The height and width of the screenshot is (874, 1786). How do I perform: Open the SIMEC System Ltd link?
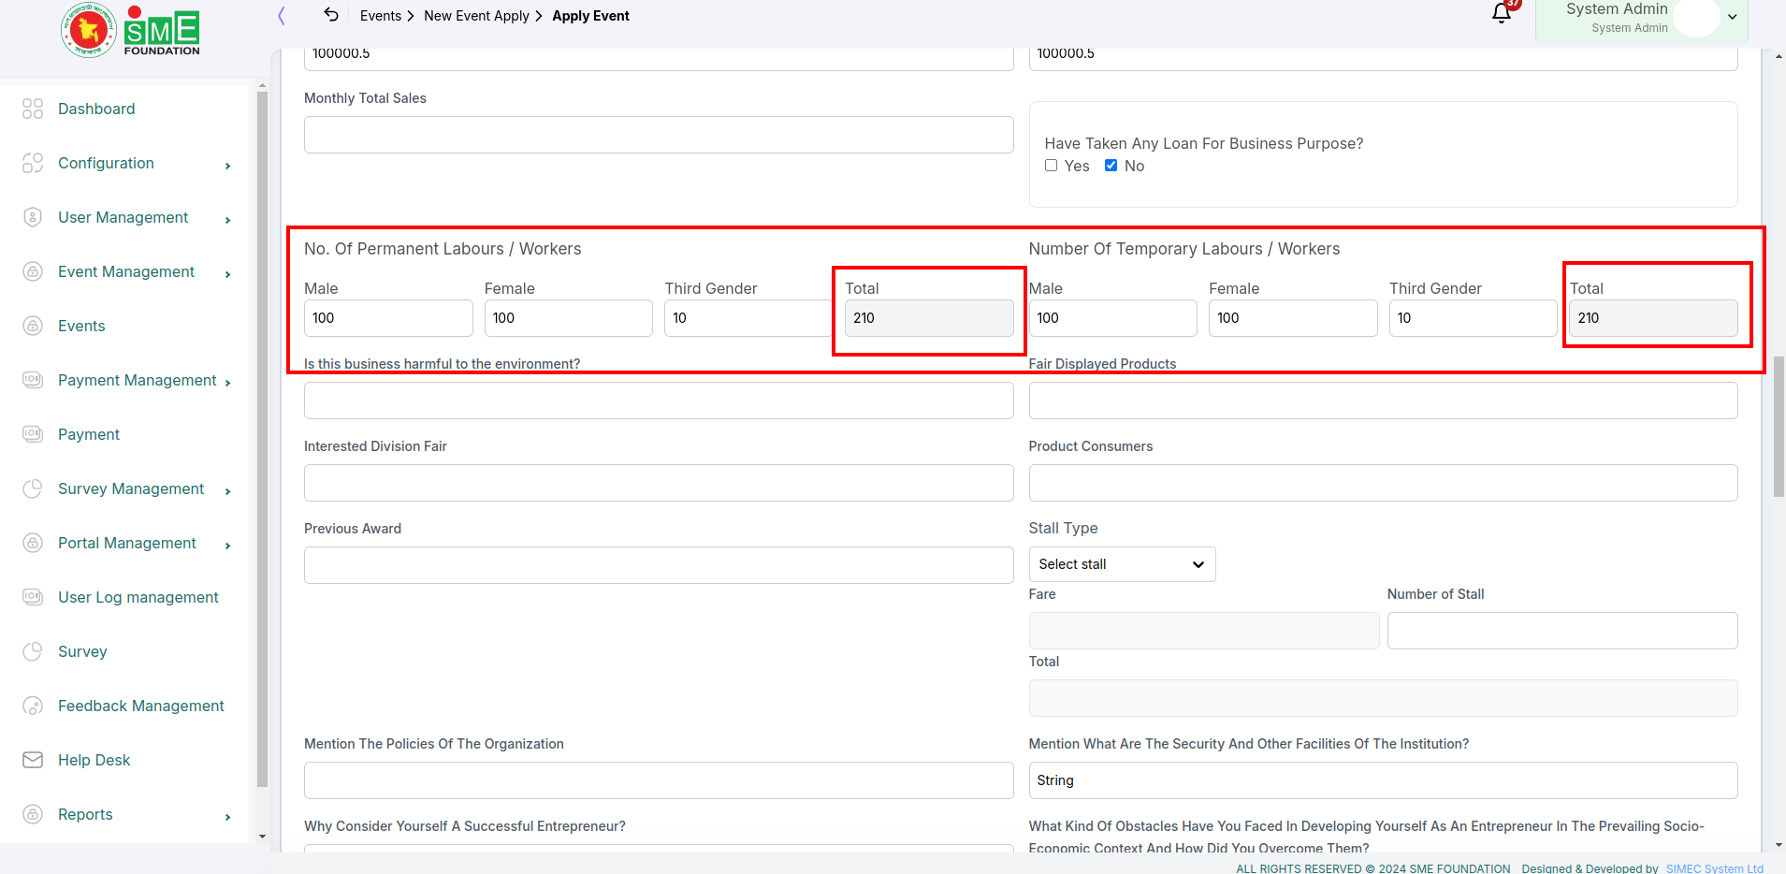coord(1714,868)
